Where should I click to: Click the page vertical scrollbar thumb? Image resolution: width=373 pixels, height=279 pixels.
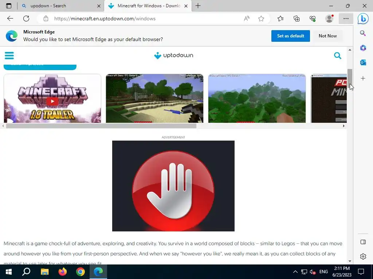pos(350,78)
